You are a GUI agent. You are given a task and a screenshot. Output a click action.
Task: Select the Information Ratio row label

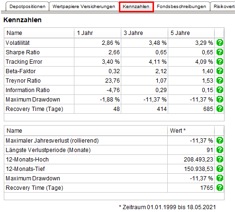coord(27,90)
